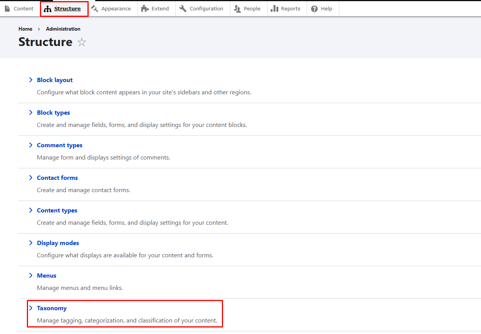Screen dimensions: 481x334
Task: Click the 'Create and manage contact forms' text
Action: pyautogui.click(x=83, y=190)
